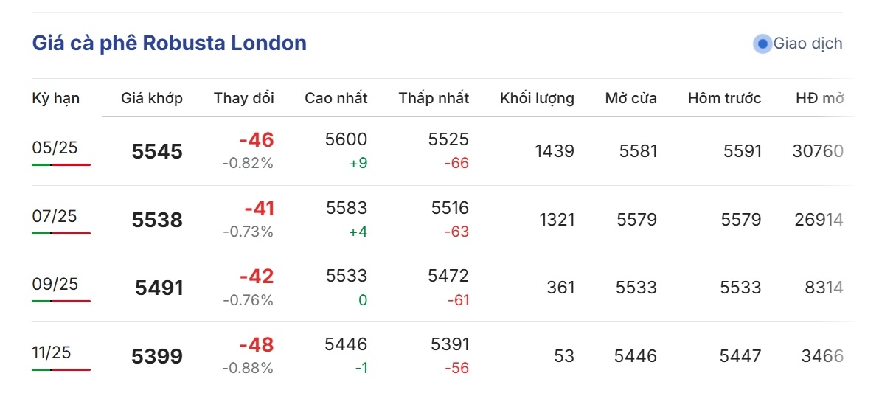
Task: Select the Khối lượng column header
Action: coord(537,99)
